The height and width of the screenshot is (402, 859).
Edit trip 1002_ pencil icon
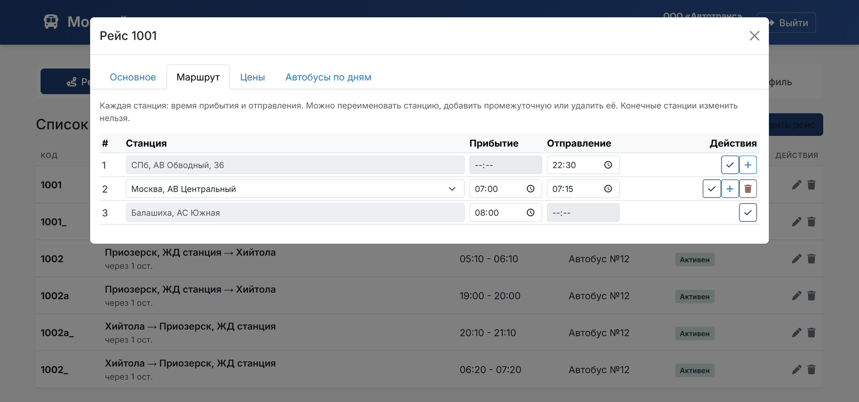[797, 370]
